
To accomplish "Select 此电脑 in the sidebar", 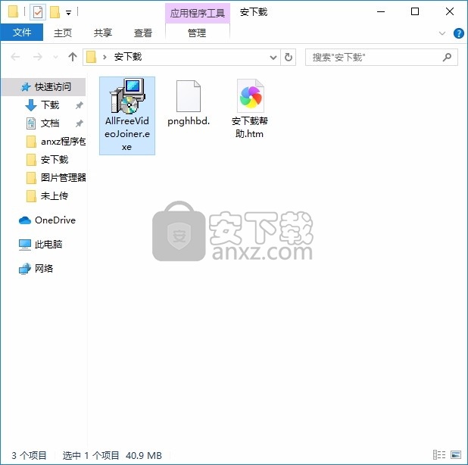I will click(48, 245).
